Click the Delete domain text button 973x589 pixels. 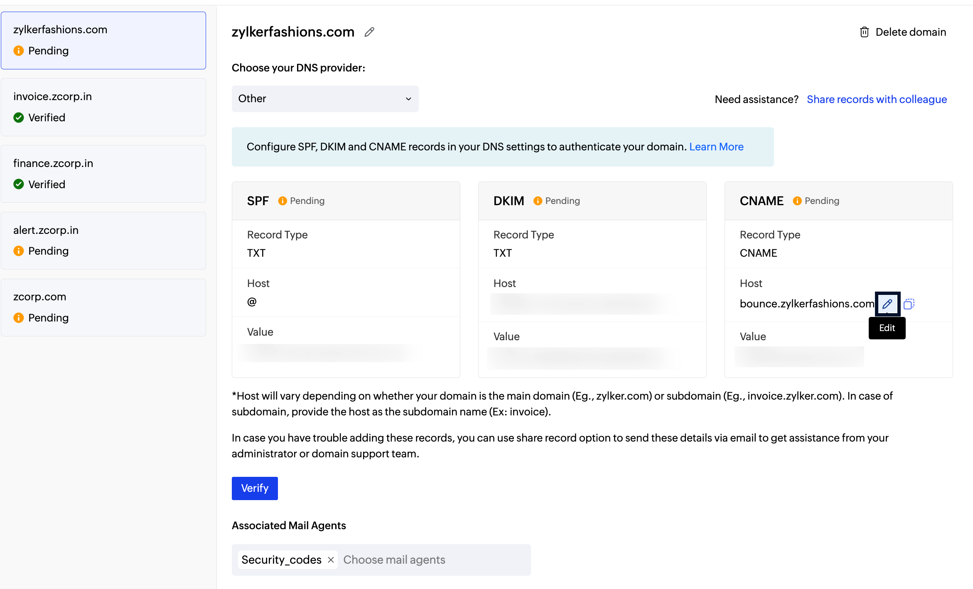[910, 32]
